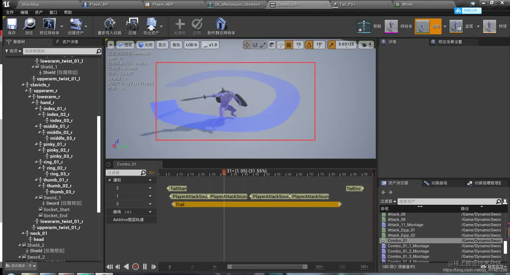
Task: Pause the animation playback
Action: click(145, 267)
